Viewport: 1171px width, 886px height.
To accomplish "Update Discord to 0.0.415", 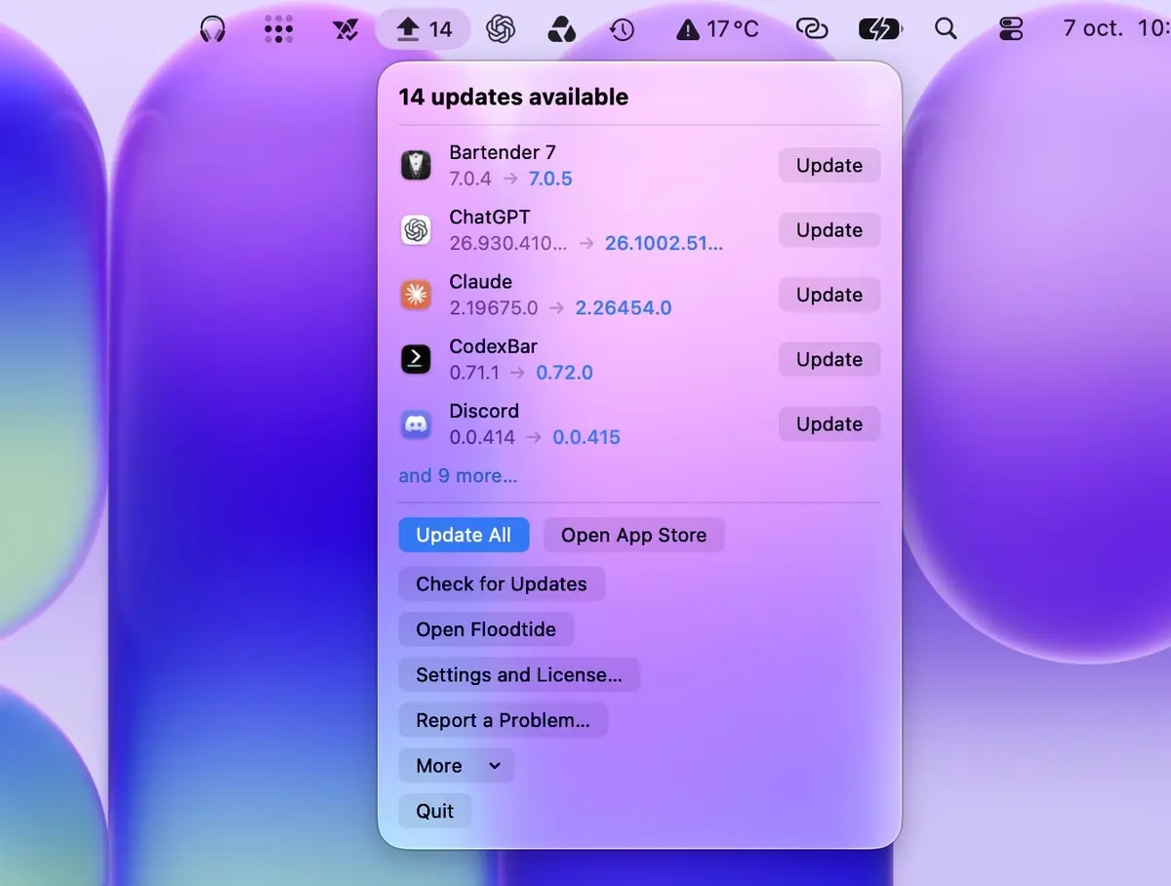I will 829,424.
